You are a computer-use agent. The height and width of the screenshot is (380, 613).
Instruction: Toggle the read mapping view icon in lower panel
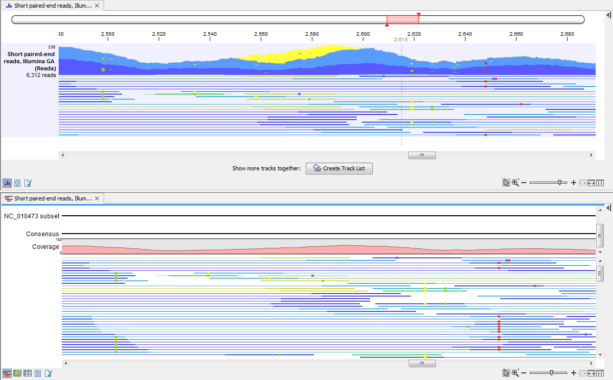click(x=7, y=373)
